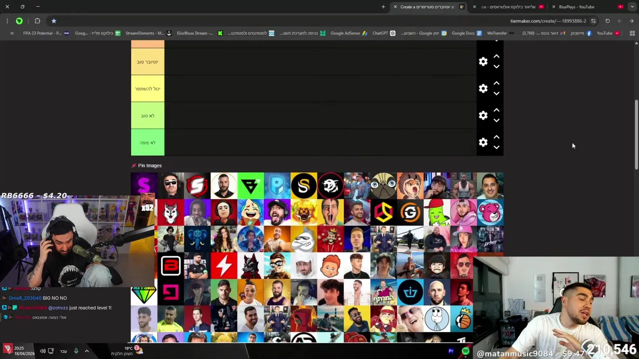The height and width of the screenshot is (359, 639).
Task: Open a new browser tab
Action: (383, 7)
